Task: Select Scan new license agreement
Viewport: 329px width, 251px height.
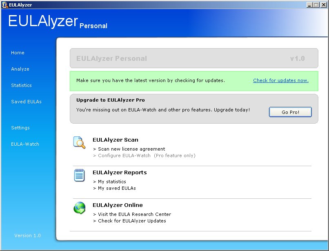Action: point(131,149)
